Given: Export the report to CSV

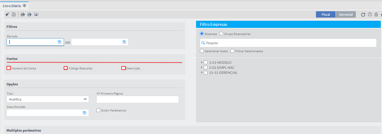Looking at the screenshot, I should tap(23, 14).
